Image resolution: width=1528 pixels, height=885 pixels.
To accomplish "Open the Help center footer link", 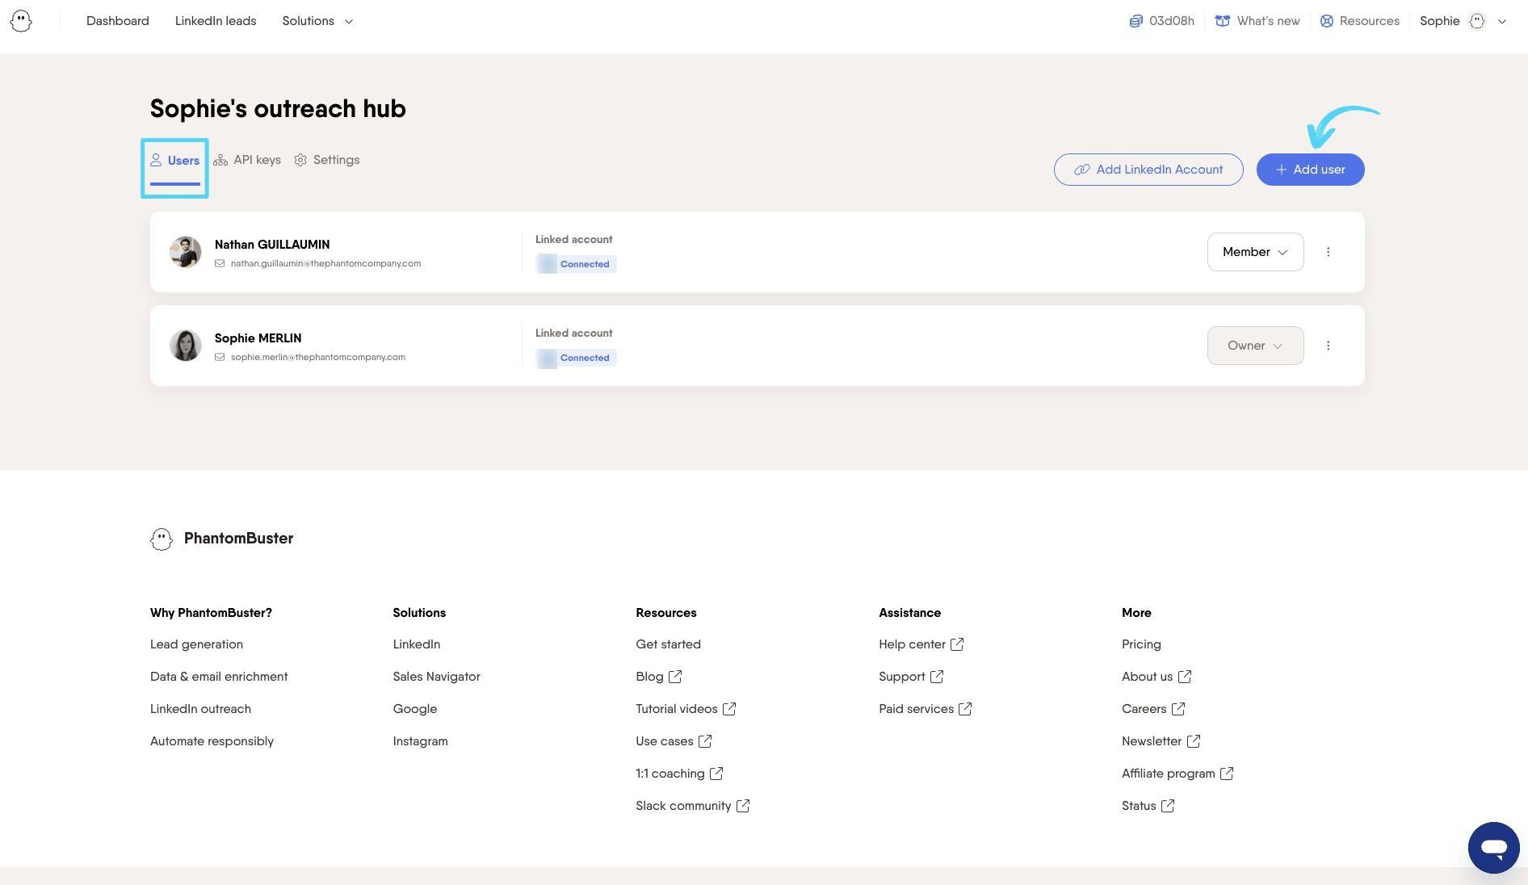I will tap(921, 644).
